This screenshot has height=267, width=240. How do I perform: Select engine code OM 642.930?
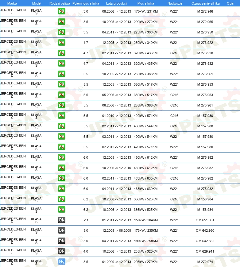pyautogui.click(x=205, y=230)
